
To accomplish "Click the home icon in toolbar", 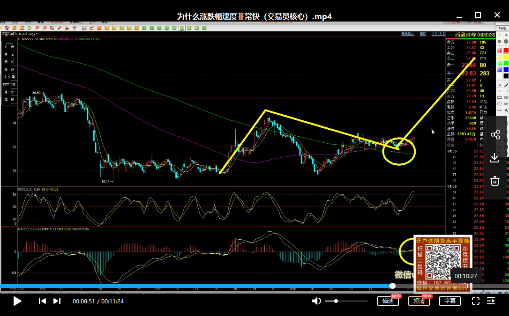I will (x=7, y=28).
